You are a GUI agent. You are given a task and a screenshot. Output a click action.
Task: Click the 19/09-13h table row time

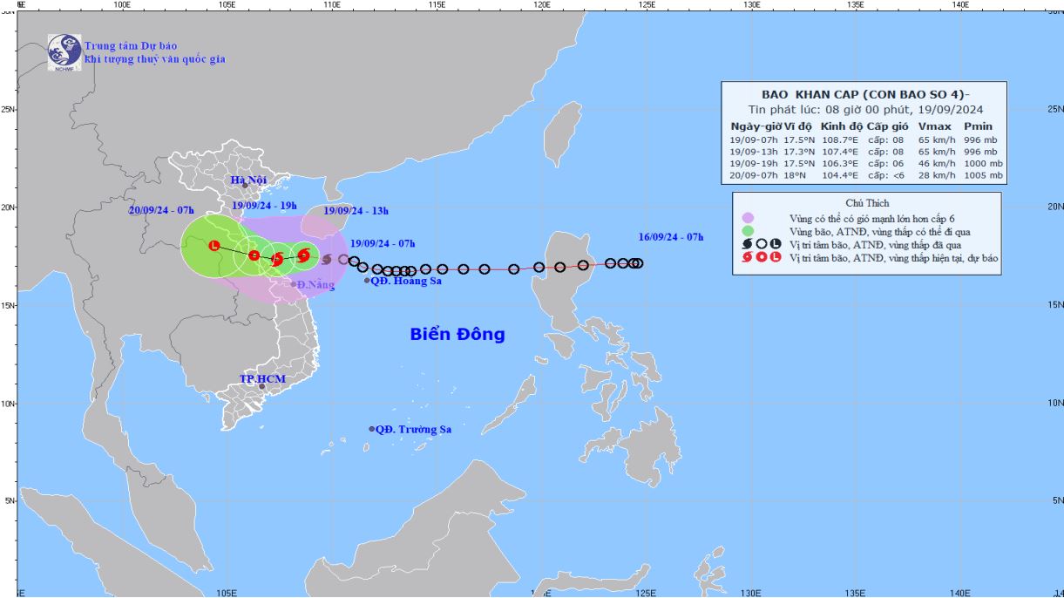756,152
